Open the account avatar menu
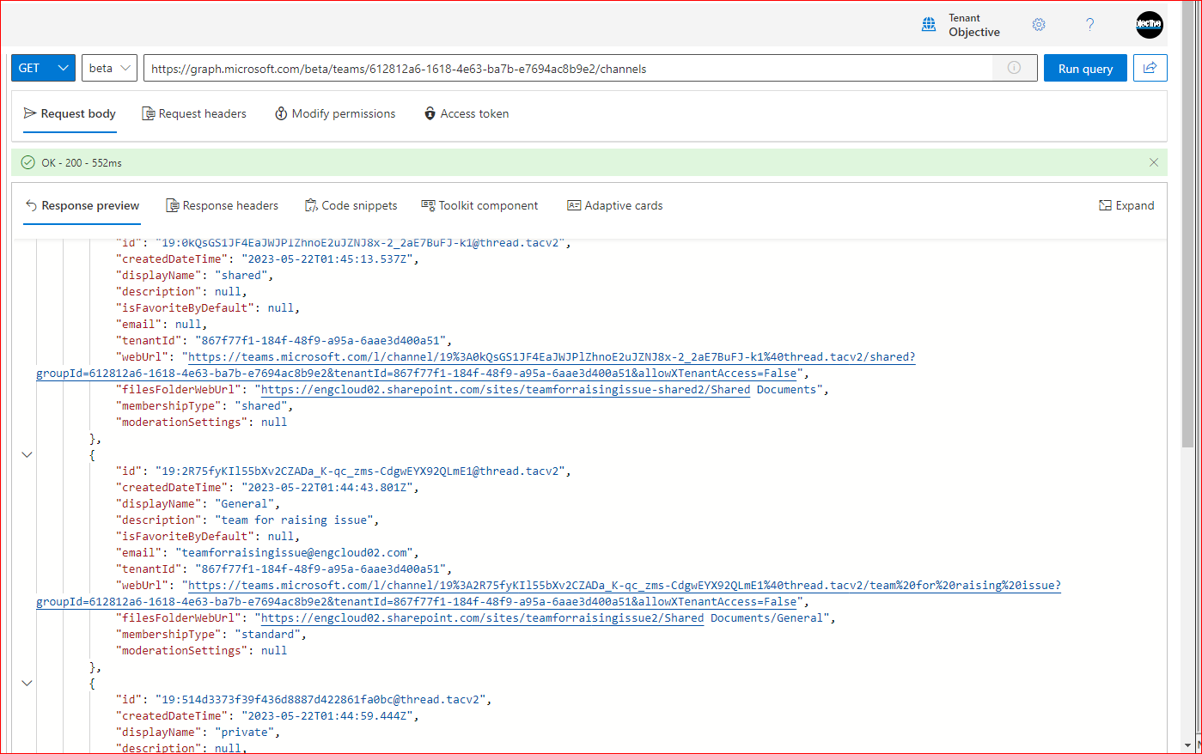This screenshot has width=1202, height=754. pos(1149,25)
